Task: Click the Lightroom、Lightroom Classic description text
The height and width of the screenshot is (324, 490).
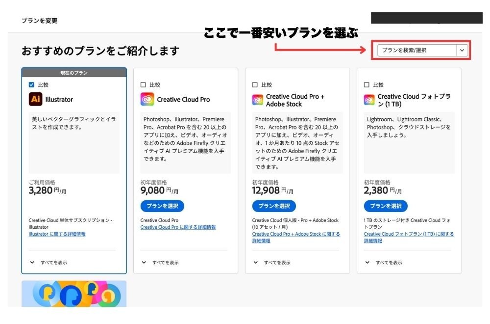Action: click(x=409, y=127)
